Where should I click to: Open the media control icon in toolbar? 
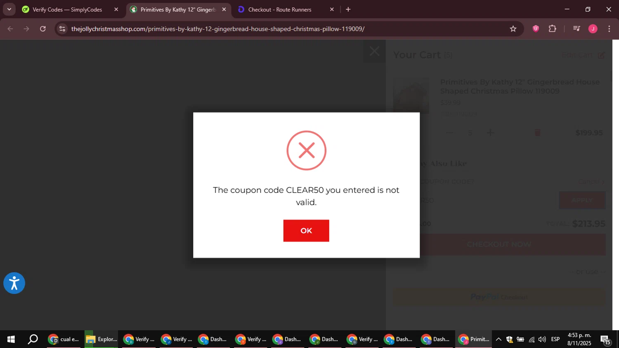tap(576, 29)
